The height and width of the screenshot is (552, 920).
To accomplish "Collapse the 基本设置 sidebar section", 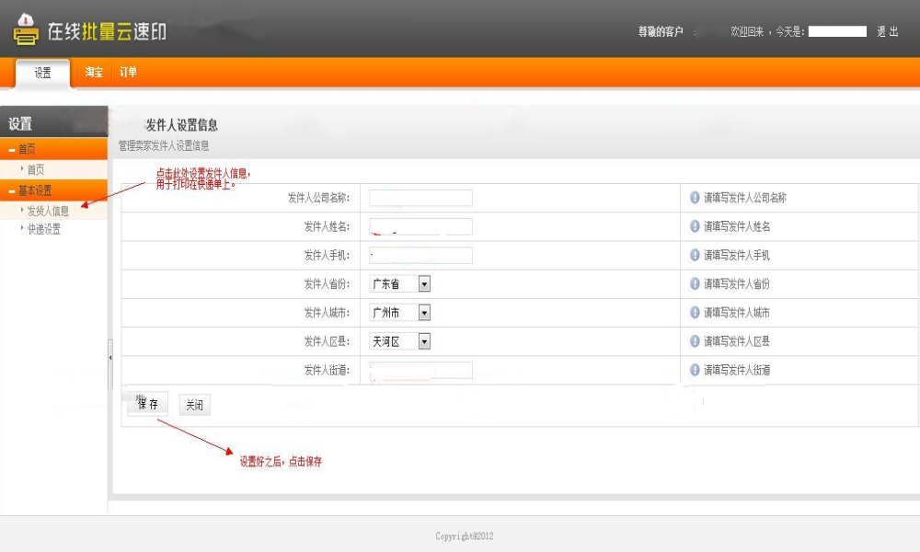I will click(53, 190).
